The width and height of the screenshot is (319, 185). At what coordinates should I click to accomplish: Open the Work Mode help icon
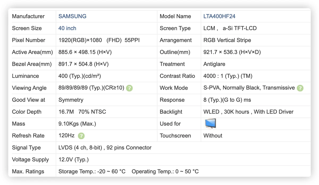(300, 88)
